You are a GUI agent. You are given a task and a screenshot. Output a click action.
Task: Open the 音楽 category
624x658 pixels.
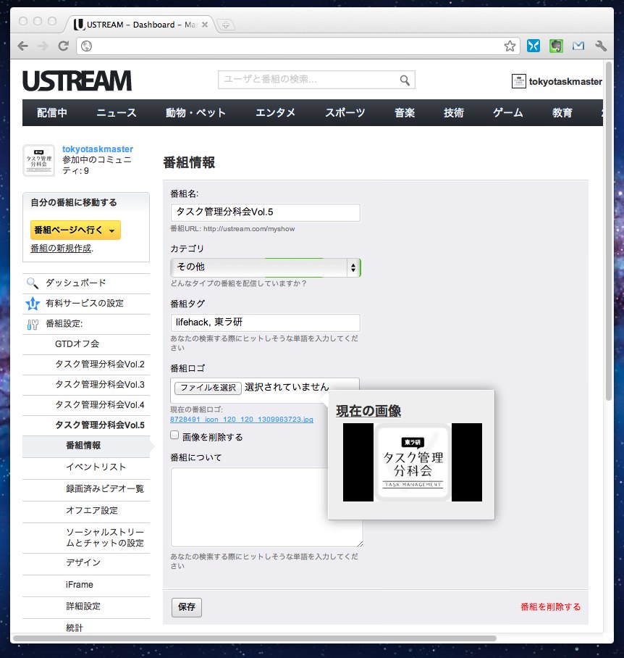point(405,112)
